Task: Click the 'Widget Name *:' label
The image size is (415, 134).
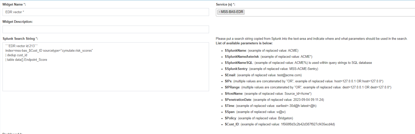Action: coord(14,4)
